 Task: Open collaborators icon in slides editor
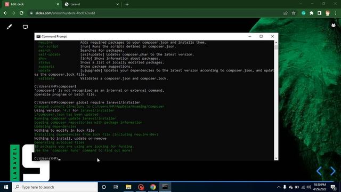[x=334, y=25]
